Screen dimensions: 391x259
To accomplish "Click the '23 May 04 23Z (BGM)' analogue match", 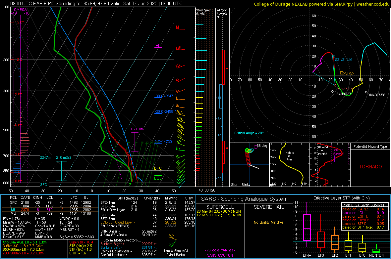I will pyautogui.click(x=219, y=211).
